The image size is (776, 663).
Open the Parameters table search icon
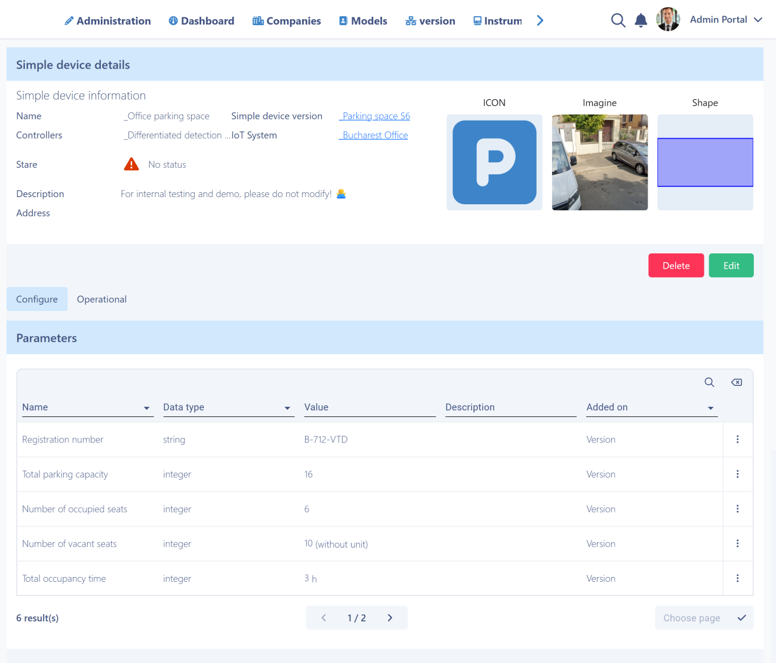709,382
